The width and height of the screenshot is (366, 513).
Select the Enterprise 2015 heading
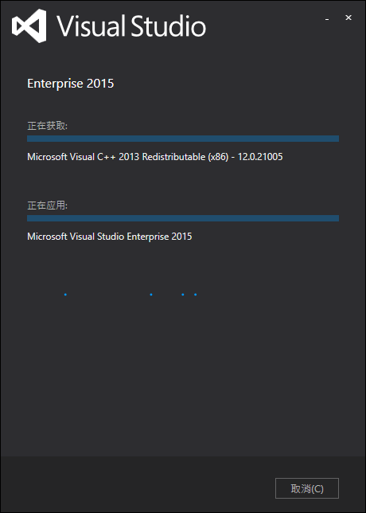pos(71,84)
